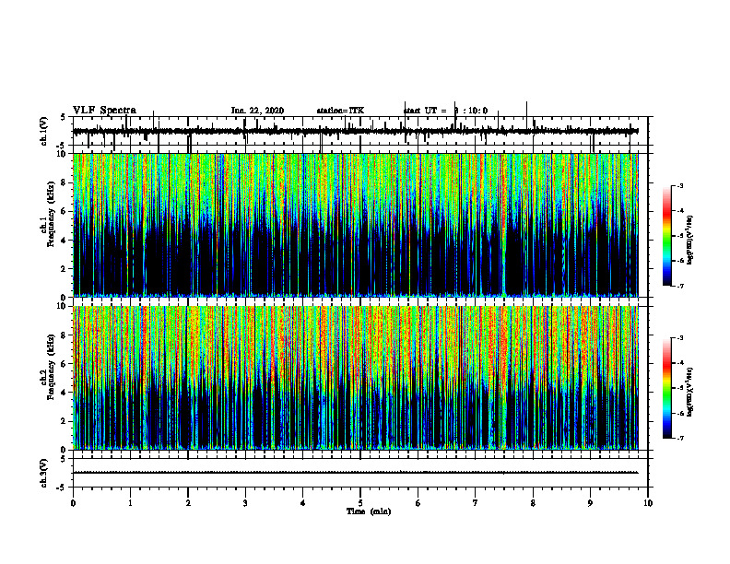Screen dimensions: 730x564
Task: Click the "VLF Spectra" plot title
Action: click(x=104, y=111)
